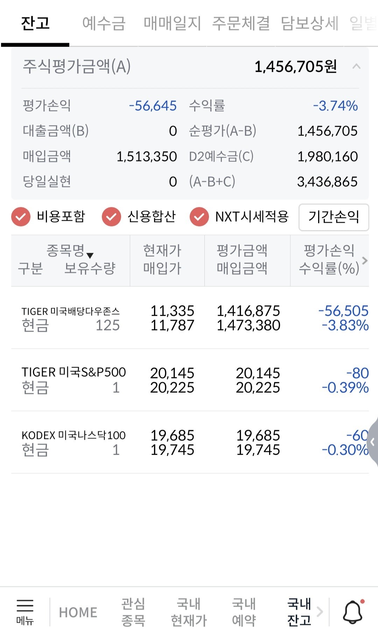Show more columns via header chevron
Viewport: 378px width, 630px height.
click(x=365, y=260)
